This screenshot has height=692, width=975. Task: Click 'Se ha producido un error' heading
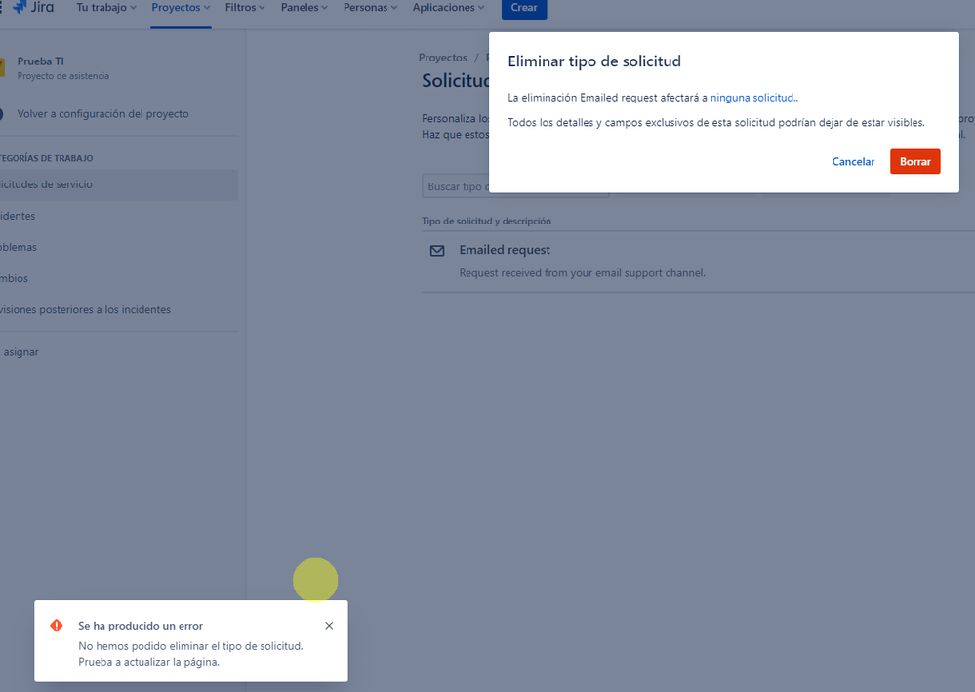tap(141, 626)
